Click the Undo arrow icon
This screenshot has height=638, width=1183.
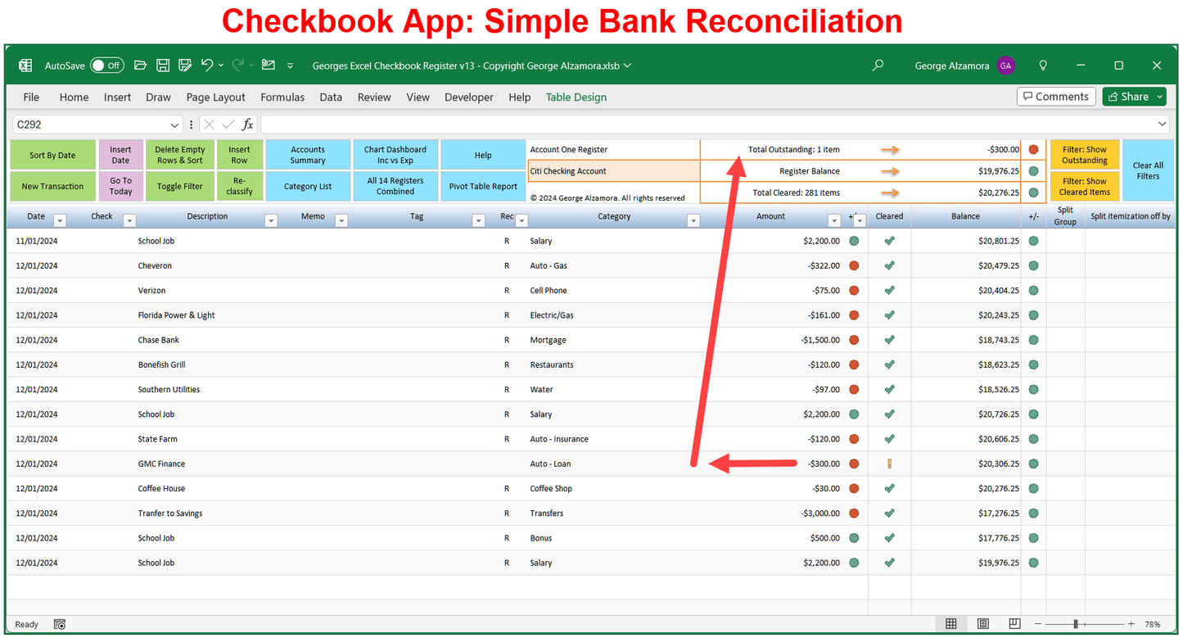click(206, 66)
